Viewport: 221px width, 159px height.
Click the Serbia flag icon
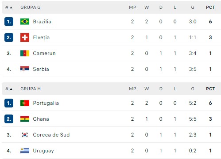[25, 69]
